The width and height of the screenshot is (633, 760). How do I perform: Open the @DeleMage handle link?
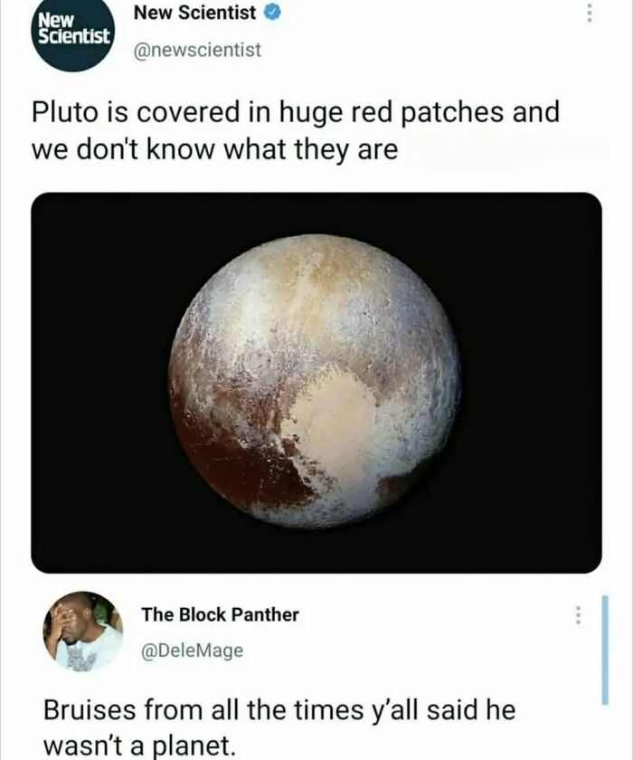pos(193,651)
